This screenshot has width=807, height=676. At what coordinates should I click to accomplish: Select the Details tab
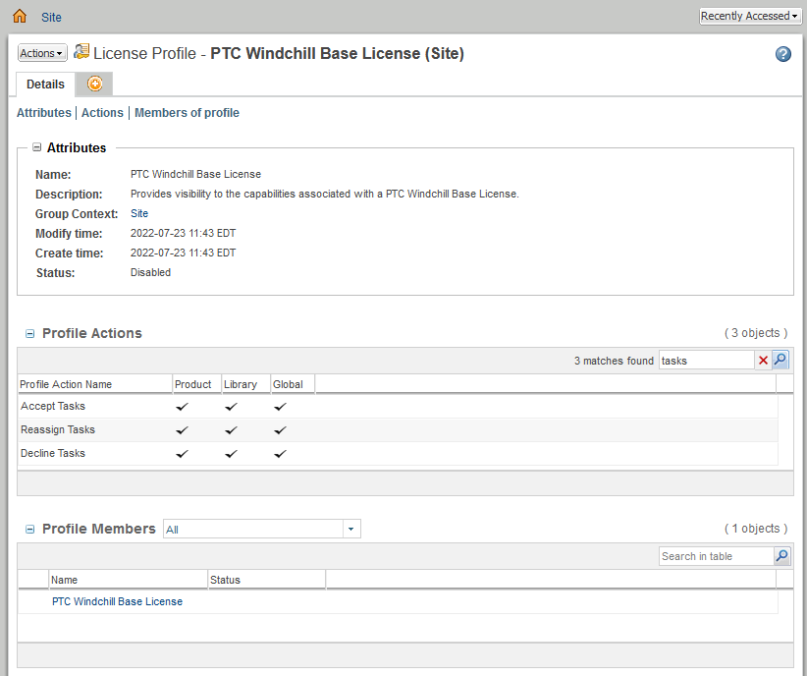(45, 84)
